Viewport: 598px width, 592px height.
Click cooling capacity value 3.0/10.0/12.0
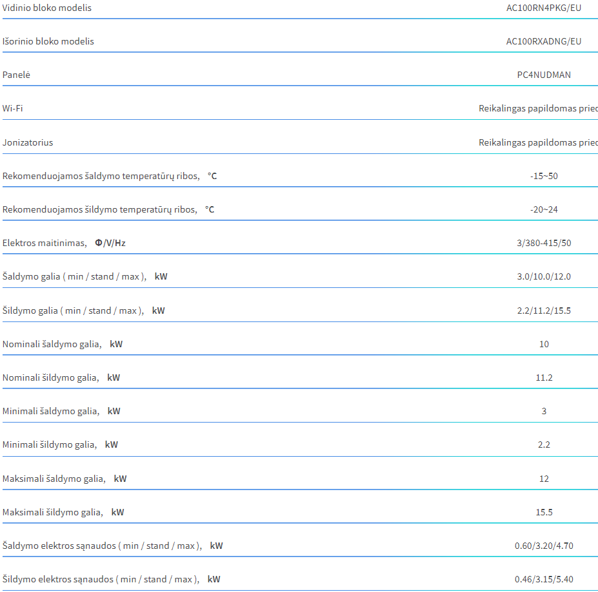(544, 276)
